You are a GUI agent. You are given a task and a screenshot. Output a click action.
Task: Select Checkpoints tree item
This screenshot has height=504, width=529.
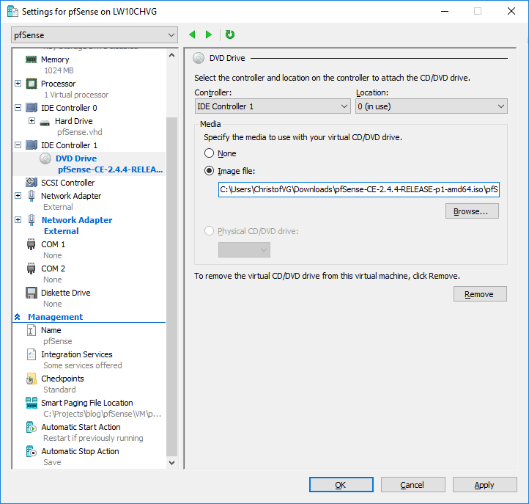(x=62, y=379)
